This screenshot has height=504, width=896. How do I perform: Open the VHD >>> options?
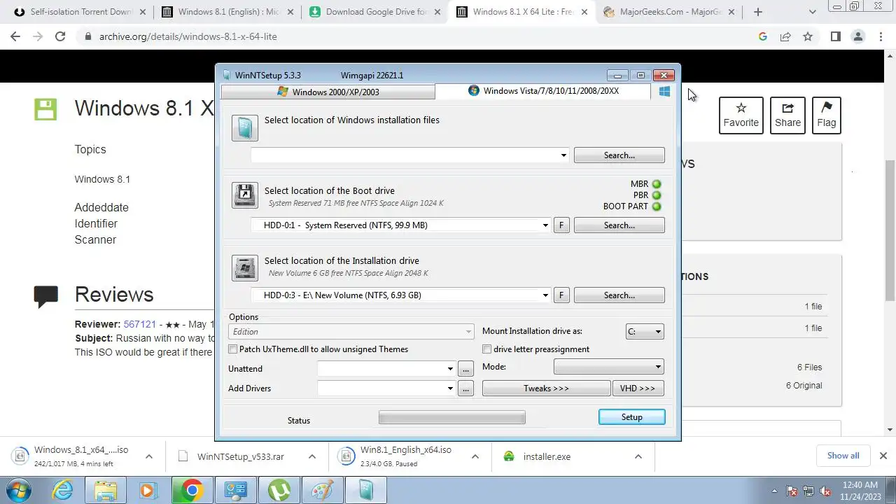638,388
